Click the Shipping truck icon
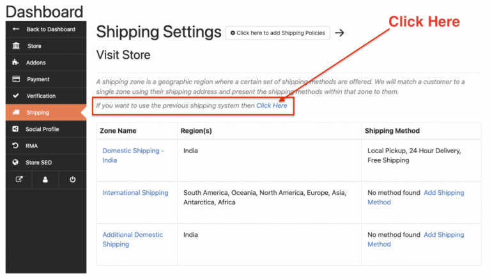 (16, 112)
